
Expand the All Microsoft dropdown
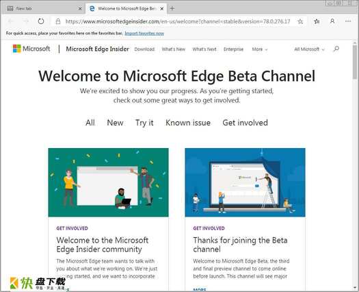pos(309,49)
